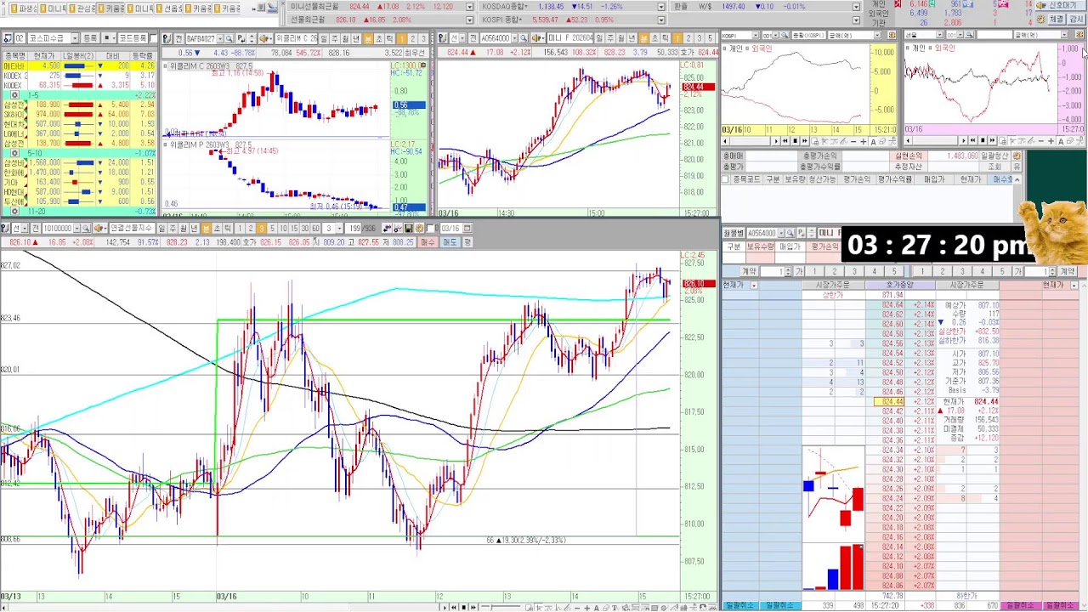Screen dimensions: 1088x612
Task: Open dropdown arrow on the KOSDAQ종합 row
Action: [661, 7]
